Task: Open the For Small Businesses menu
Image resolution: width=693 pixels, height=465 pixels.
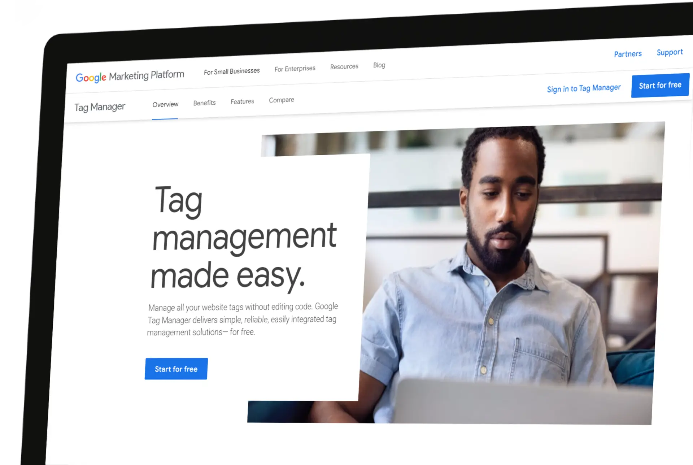Action: pyautogui.click(x=232, y=71)
